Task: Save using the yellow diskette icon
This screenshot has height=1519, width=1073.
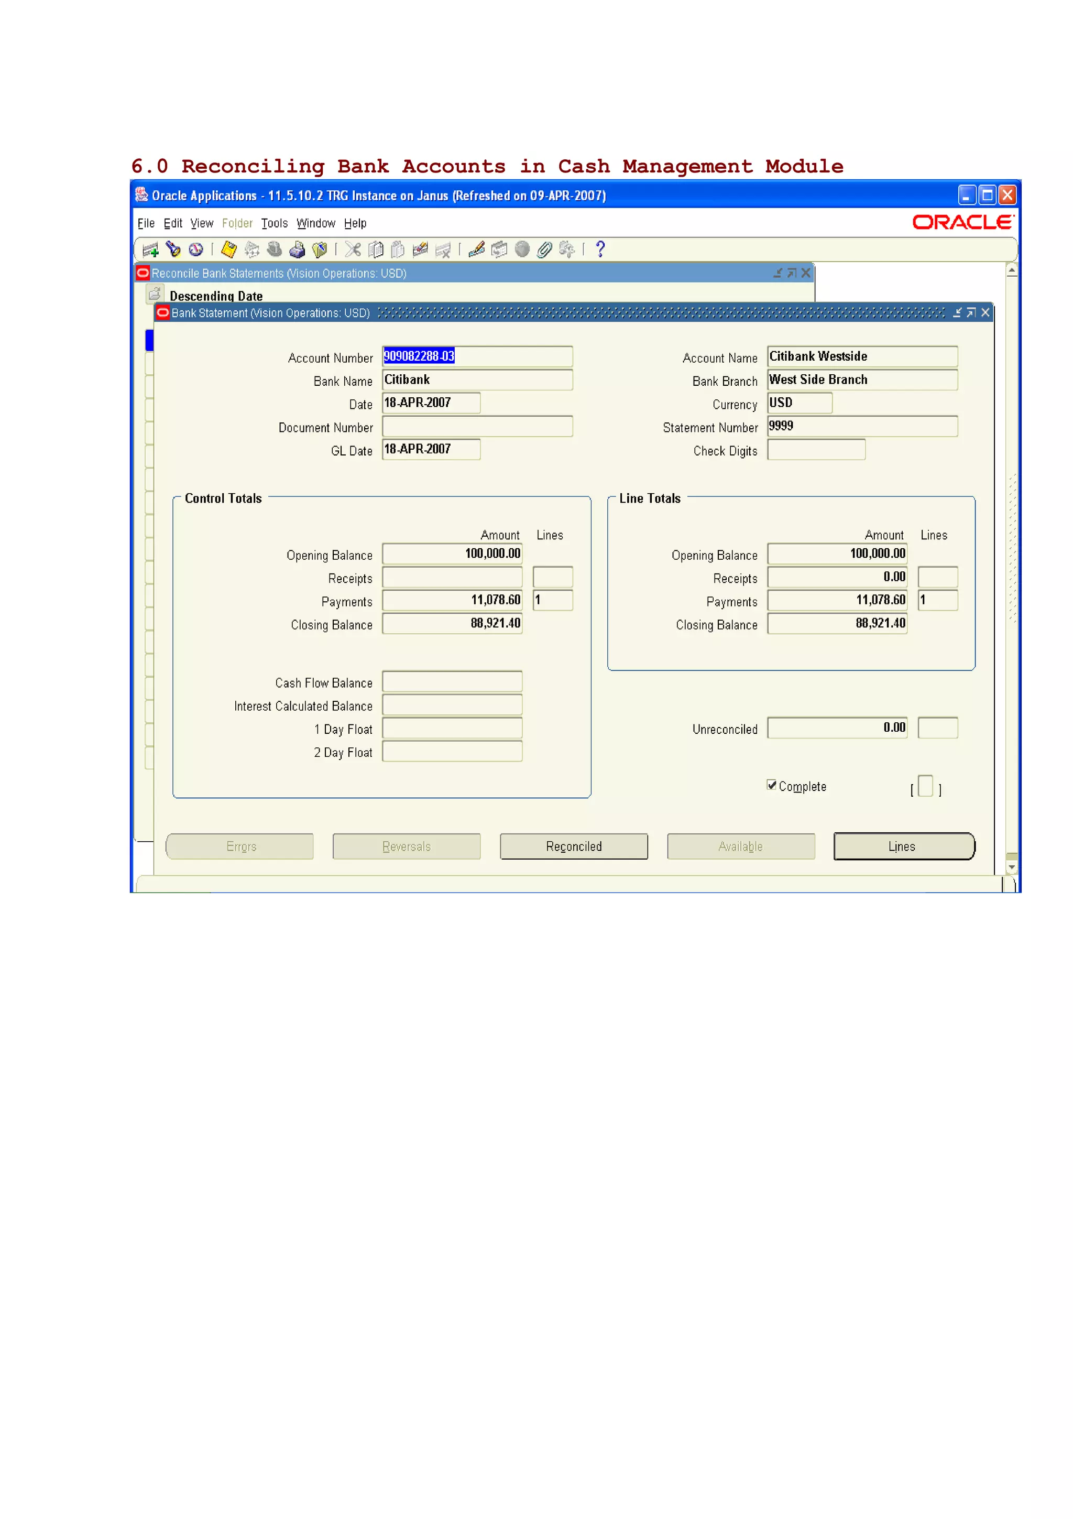Action: (x=229, y=249)
